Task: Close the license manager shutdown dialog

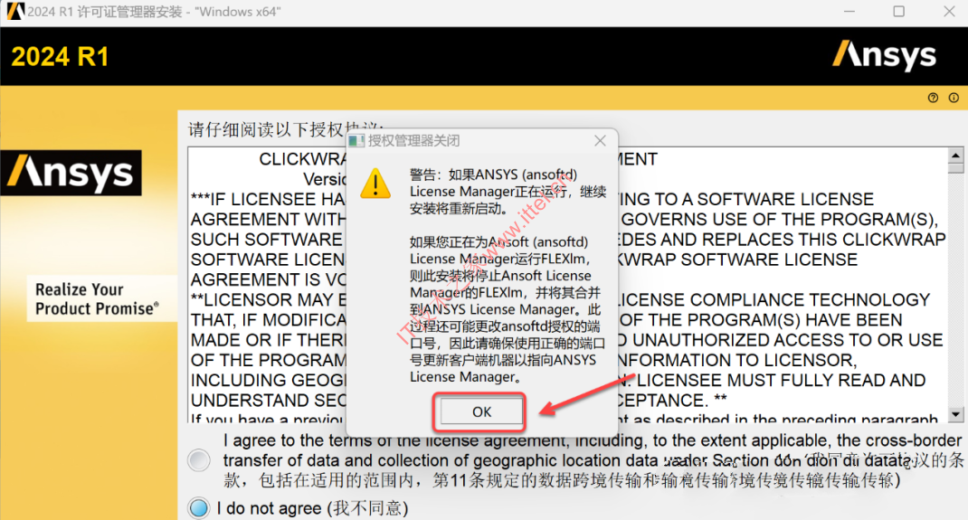Action: click(x=600, y=141)
